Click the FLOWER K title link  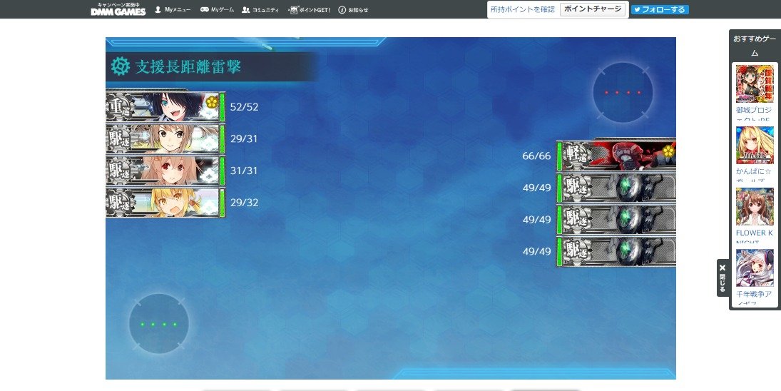[754, 237]
